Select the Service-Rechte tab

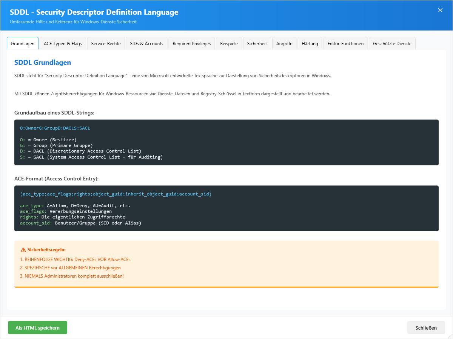106,43
